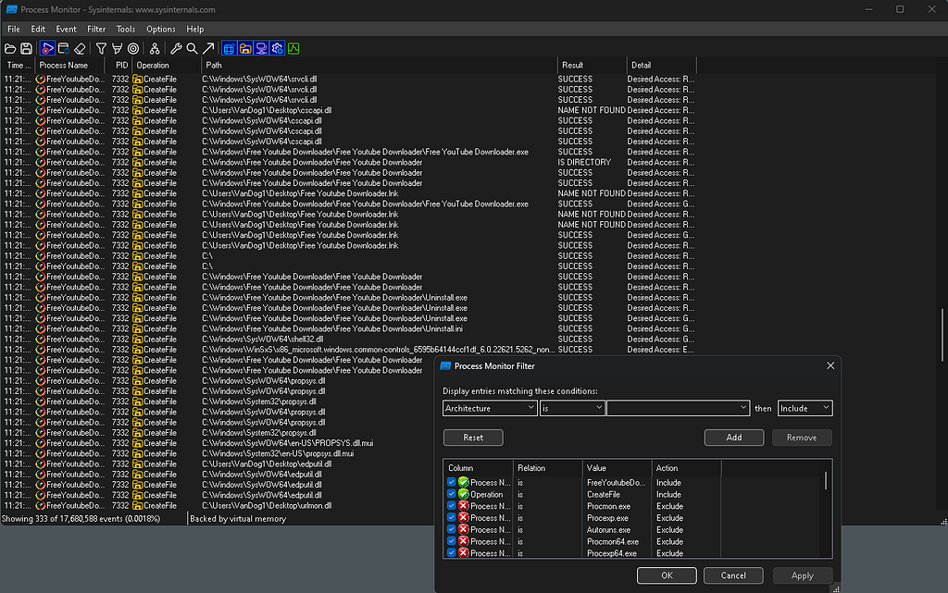Click the Jump To arrow icon
Screen dimensions: 948x593
(x=208, y=49)
